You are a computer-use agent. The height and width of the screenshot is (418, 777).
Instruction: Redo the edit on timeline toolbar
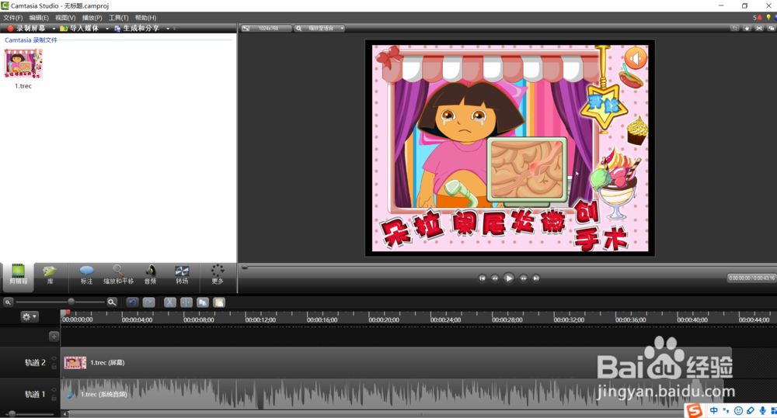point(148,302)
